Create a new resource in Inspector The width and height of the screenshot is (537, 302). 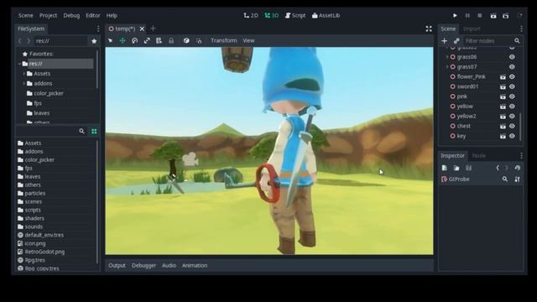coord(444,168)
